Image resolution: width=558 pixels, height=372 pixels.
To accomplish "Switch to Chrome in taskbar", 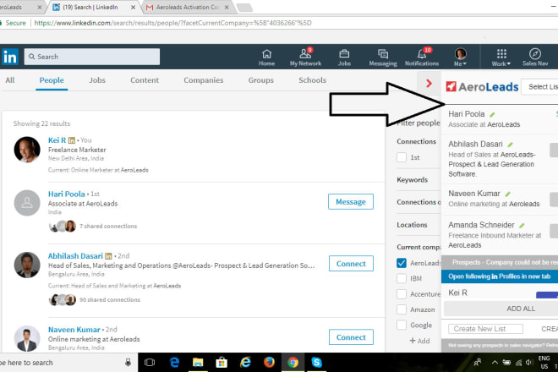I will (x=293, y=363).
